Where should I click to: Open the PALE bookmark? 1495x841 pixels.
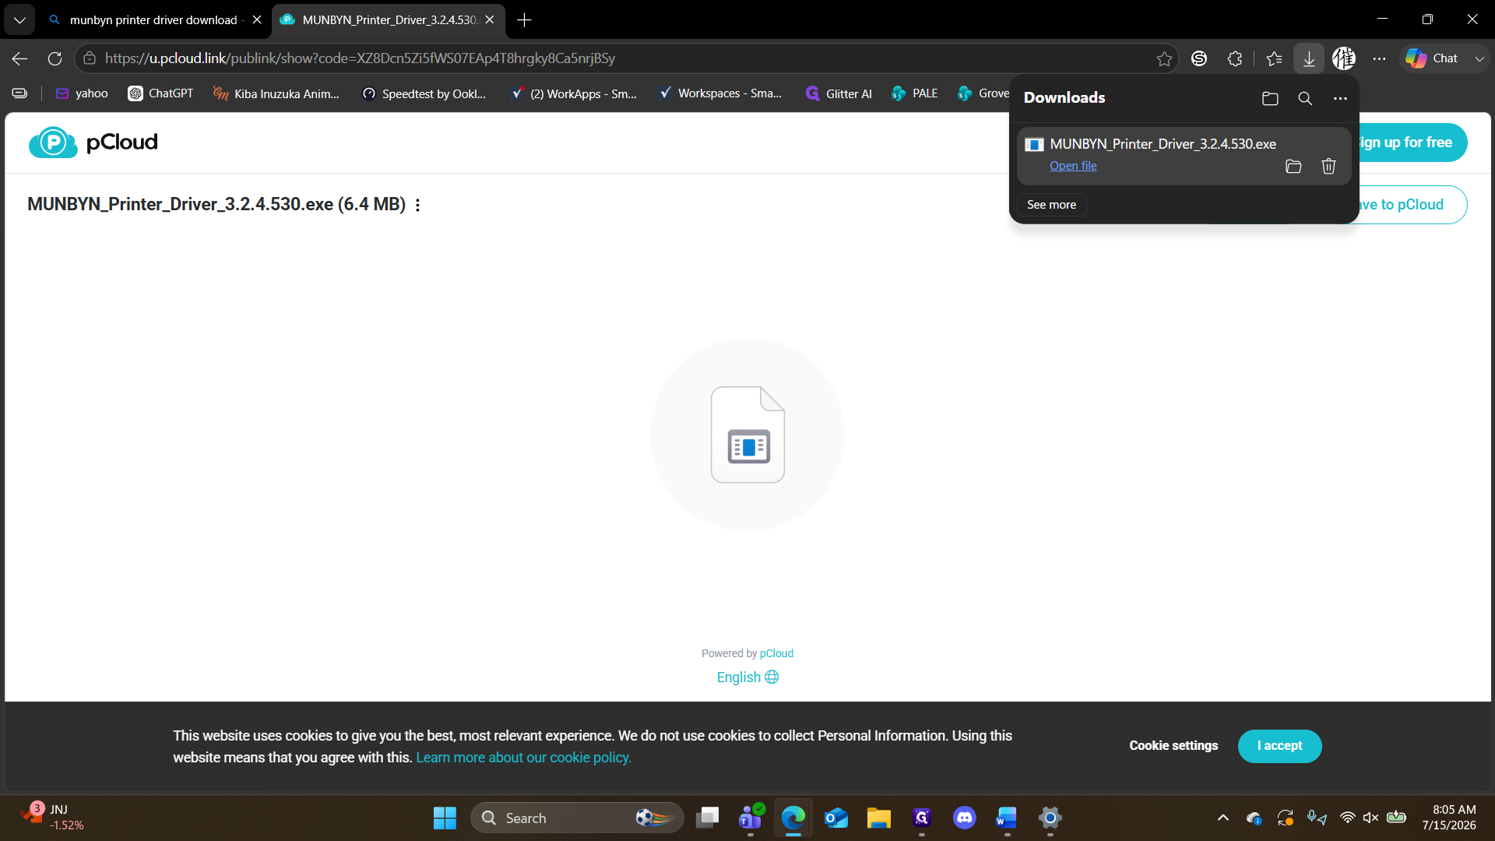coord(915,93)
